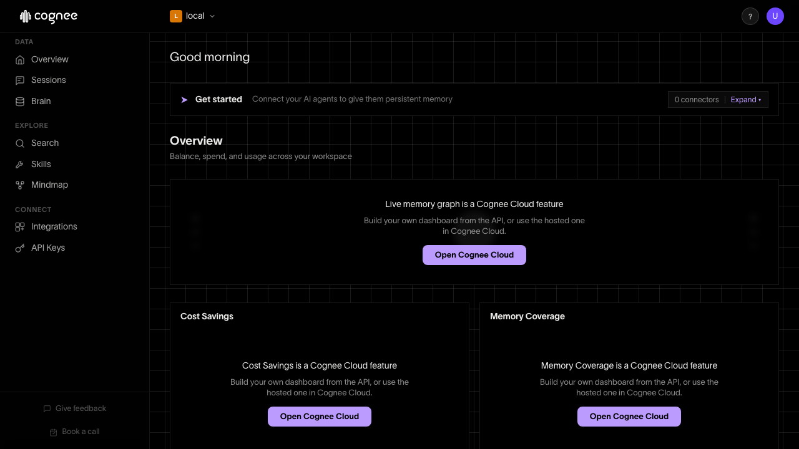Image resolution: width=799 pixels, height=449 pixels.
Task: Click the cognee logo icon
Action: point(25,16)
